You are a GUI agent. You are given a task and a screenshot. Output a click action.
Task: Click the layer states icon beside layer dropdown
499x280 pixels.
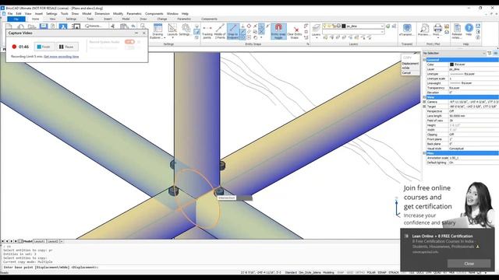tap(388, 26)
